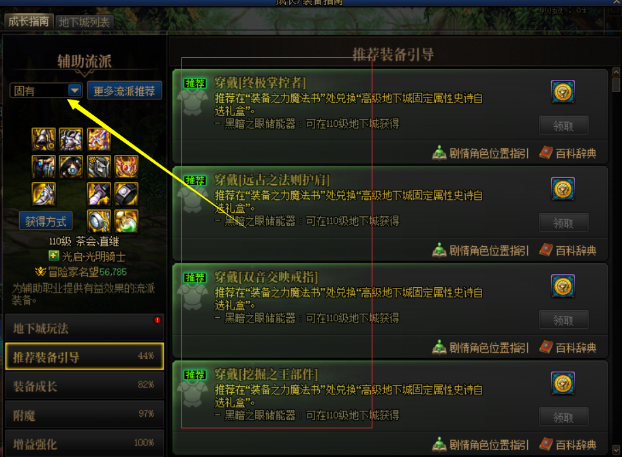Viewport: 622px width, 457px height.
Task: Open 剧情角色位置指引 link under 双音交映戒指
Action: [x=480, y=347]
